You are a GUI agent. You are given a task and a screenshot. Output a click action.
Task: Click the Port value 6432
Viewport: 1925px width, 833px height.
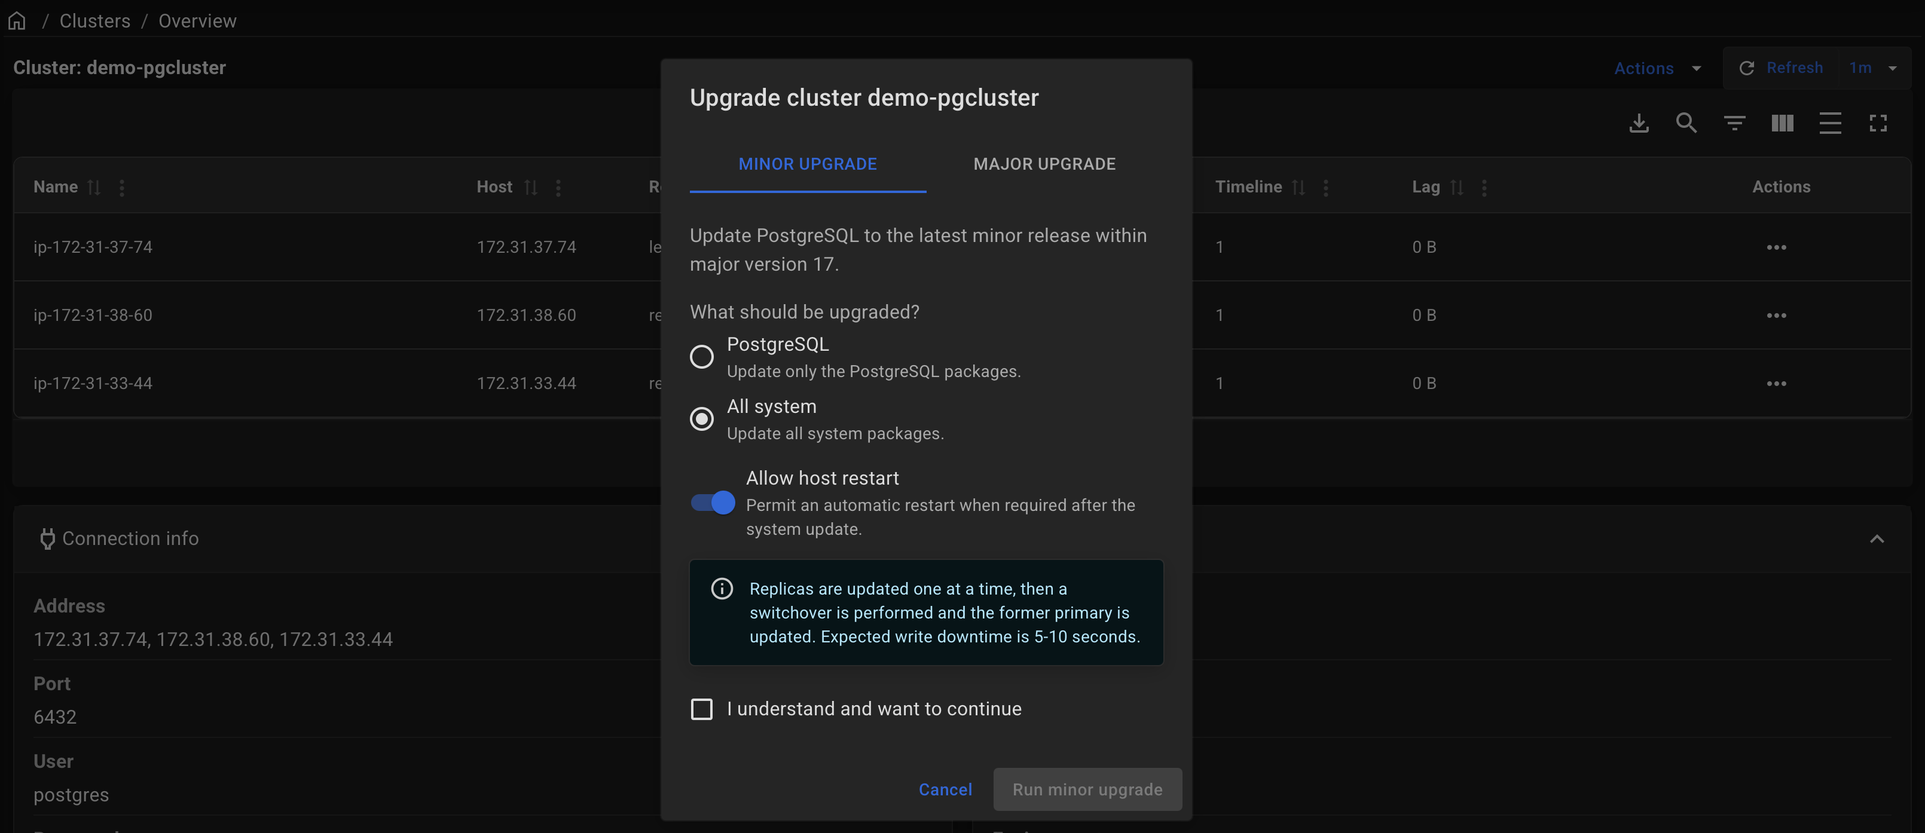click(54, 717)
